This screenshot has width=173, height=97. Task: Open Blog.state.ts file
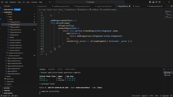click(14, 35)
